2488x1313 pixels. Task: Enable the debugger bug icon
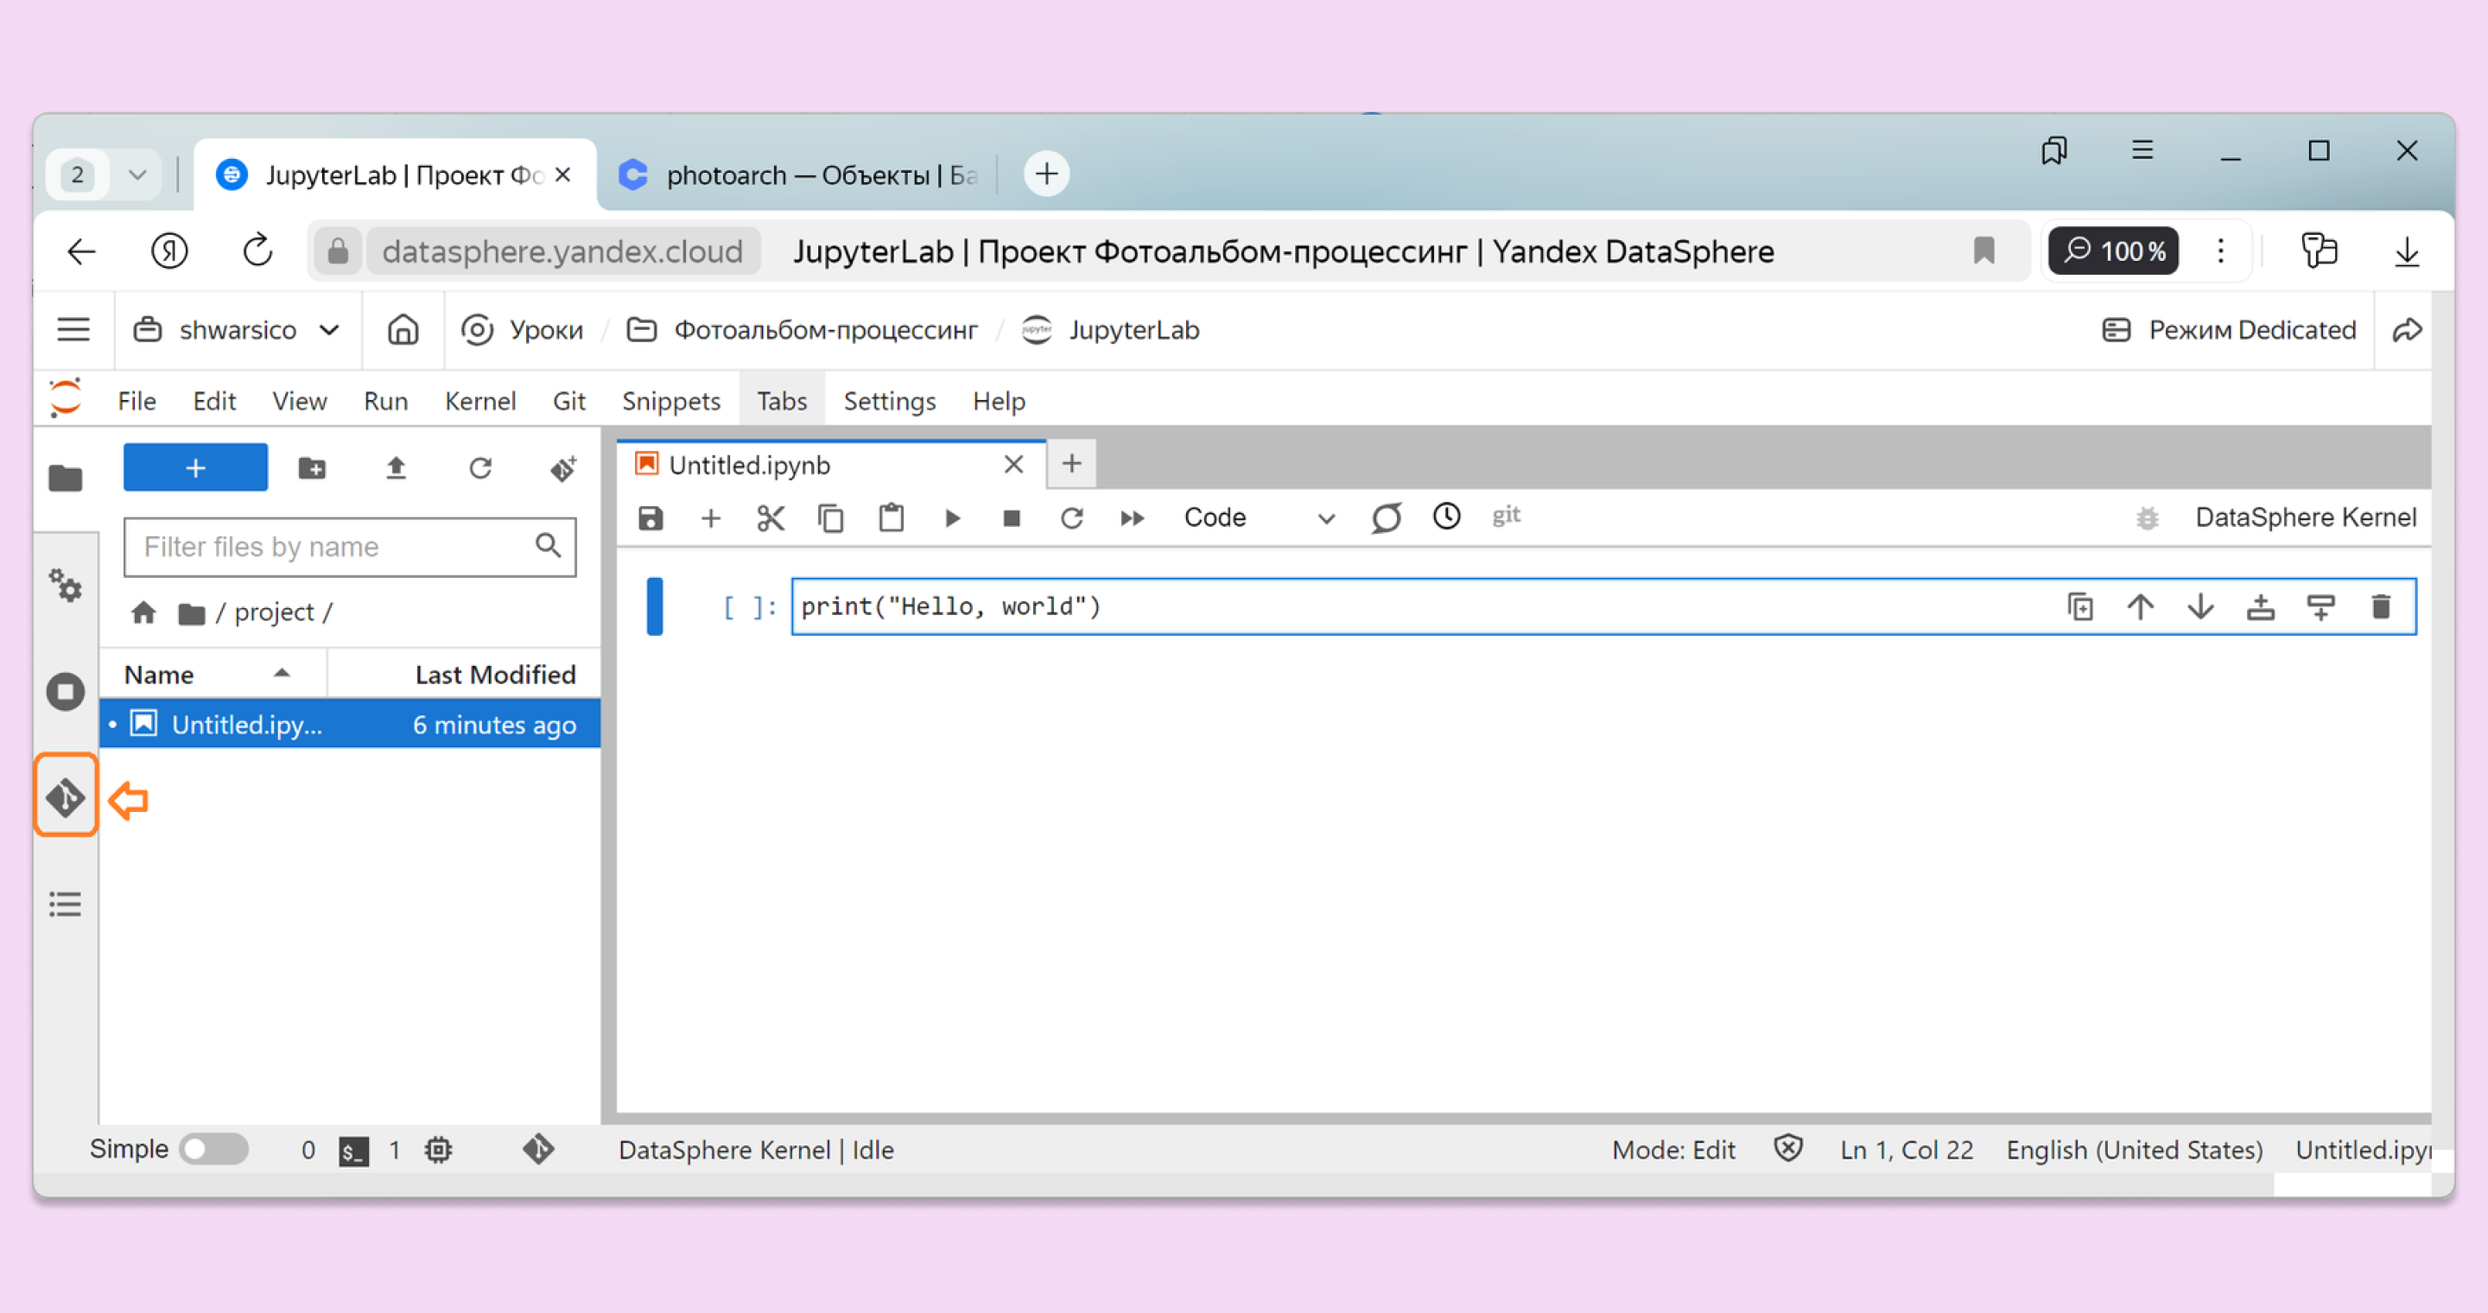click(2146, 518)
